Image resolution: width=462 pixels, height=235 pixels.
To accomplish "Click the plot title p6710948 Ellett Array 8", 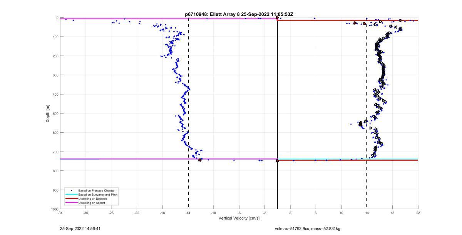I will coord(239,14).
